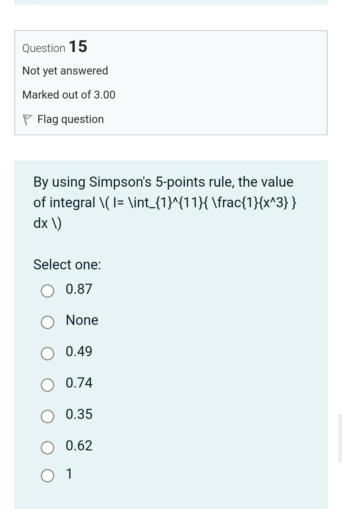
Task: Choose the None option radio circle
Action: pos(47,322)
